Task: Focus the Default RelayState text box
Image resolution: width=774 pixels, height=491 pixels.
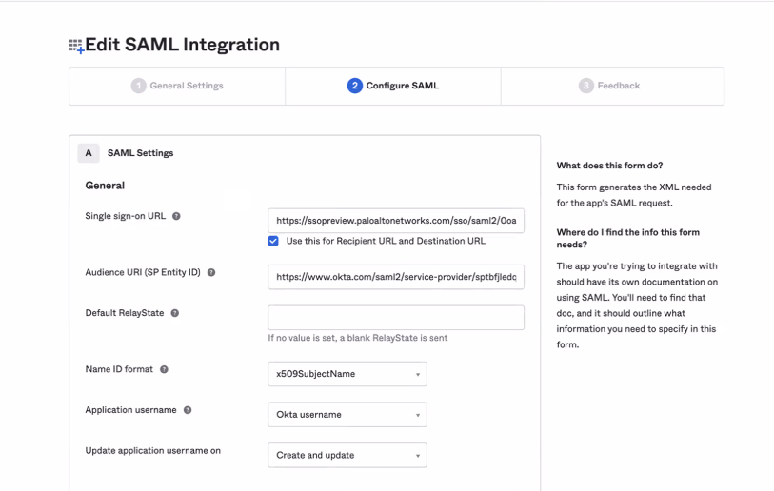Action: 395,318
